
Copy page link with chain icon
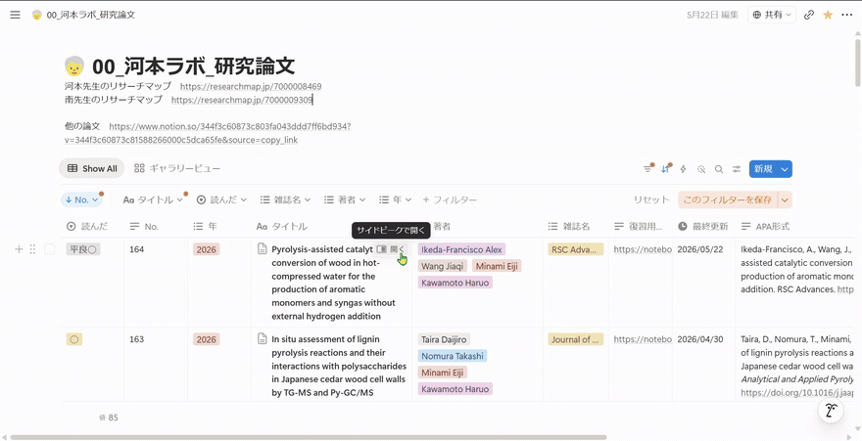click(x=809, y=15)
